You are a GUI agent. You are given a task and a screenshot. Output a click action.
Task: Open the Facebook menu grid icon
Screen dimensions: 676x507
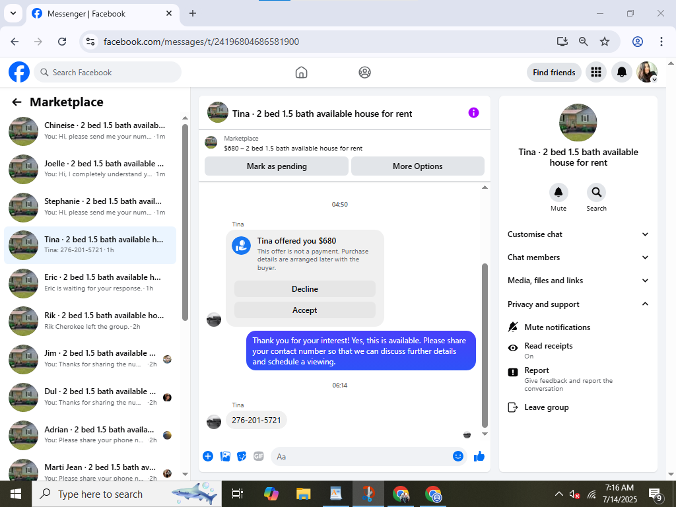pos(596,72)
